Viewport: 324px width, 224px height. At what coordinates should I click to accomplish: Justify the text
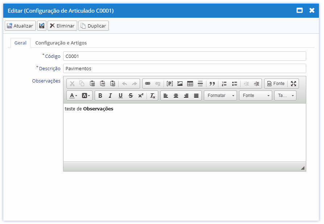coord(196,96)
